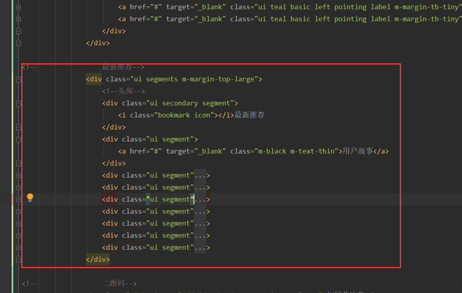The height and width of the screenshot is (293, 462).
Task: Click the "二维码-->" comment text
Action: tap(120, 283)
